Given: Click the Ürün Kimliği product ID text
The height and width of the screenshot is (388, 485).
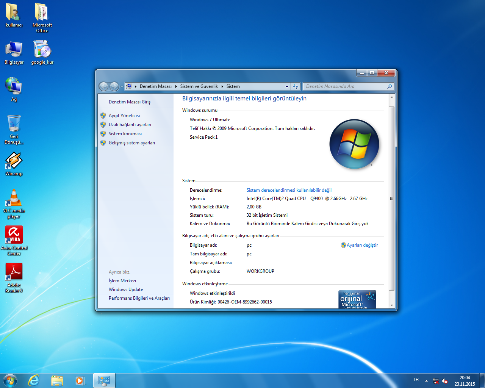Looking at the screenshot, I should coord(231,302).
